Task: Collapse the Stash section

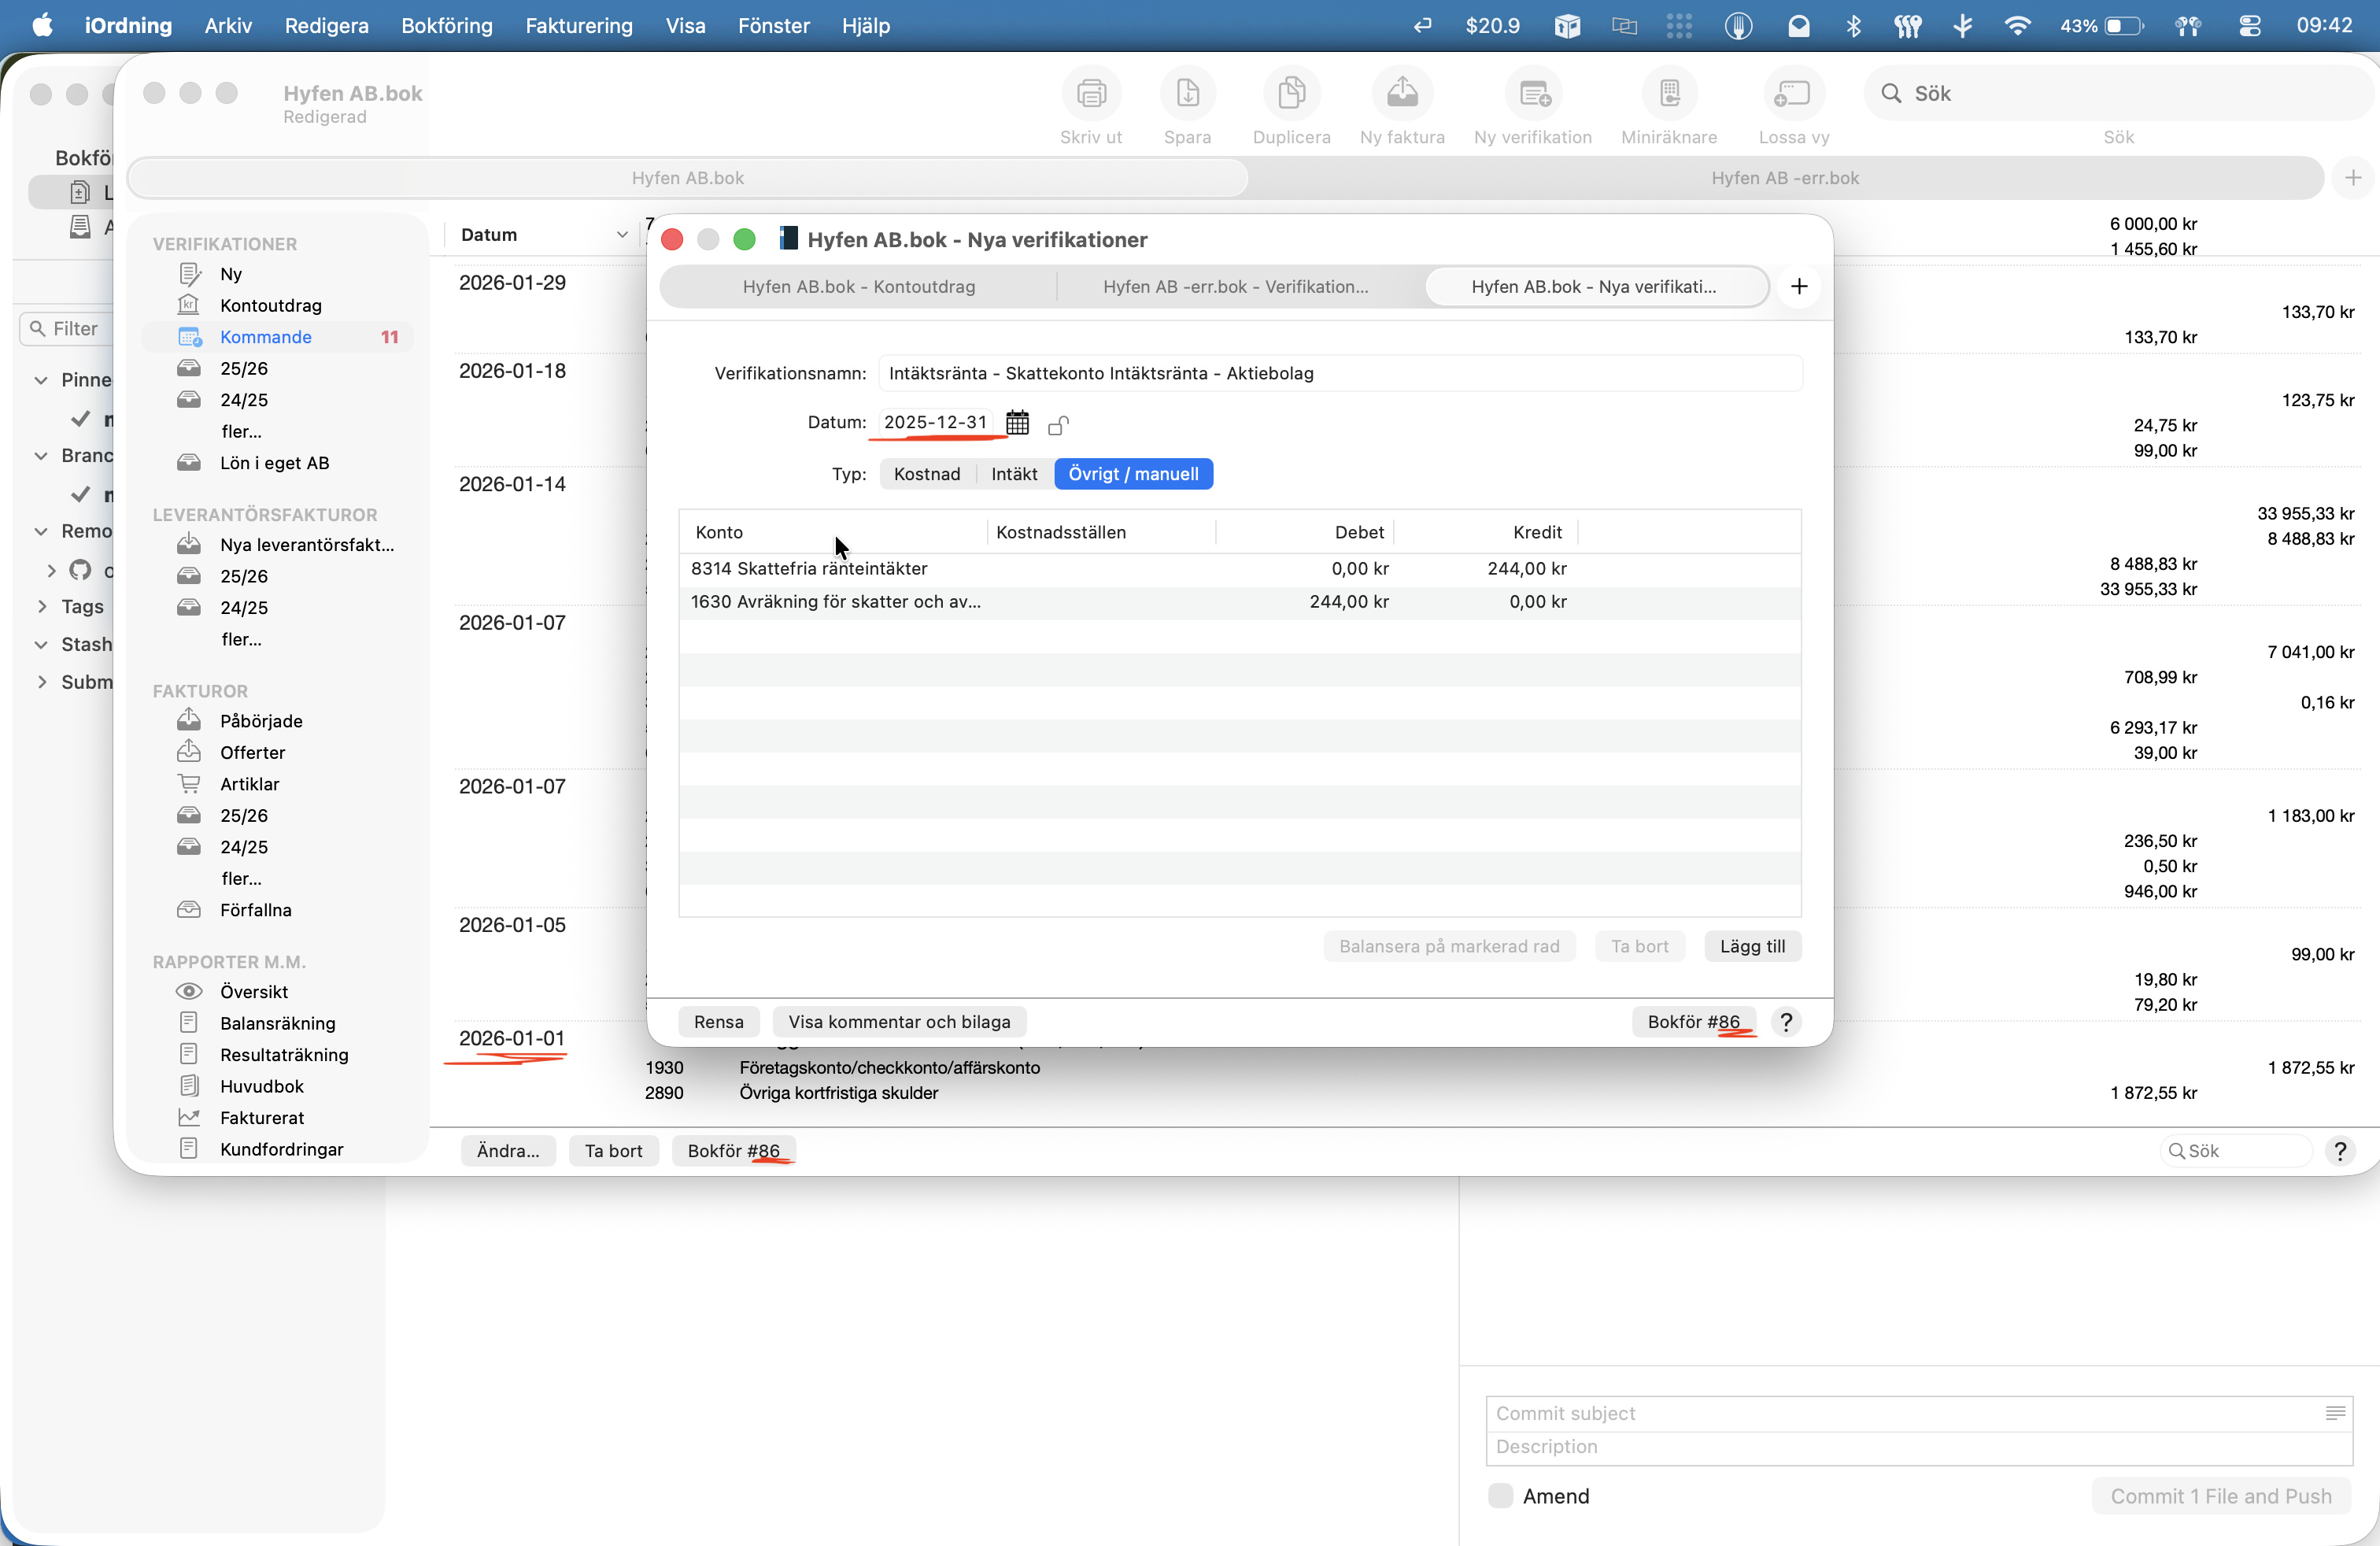Action: pos(42,644)
